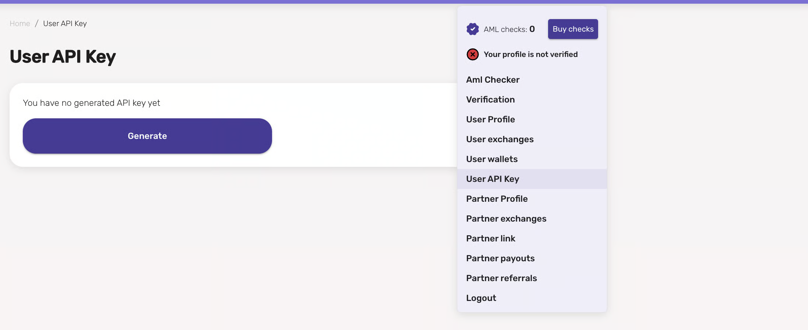The height and width of the screenshot is (330, 808).
Task: Open Aml Checker from the menu
Action: [x=493, y=80]
